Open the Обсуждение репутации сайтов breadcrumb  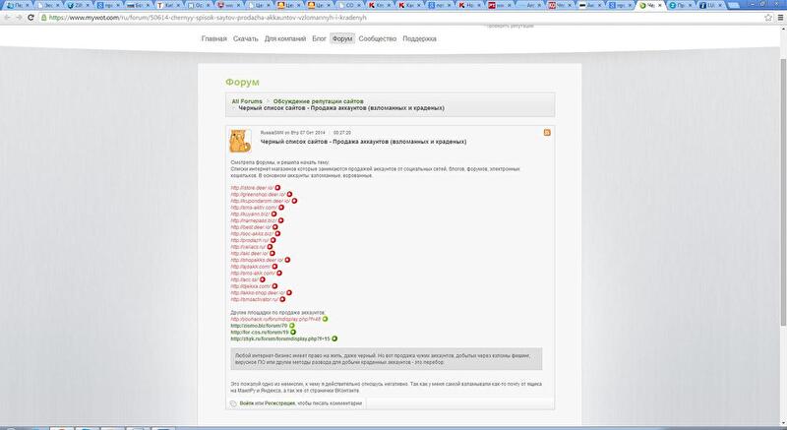pos(318,101)
